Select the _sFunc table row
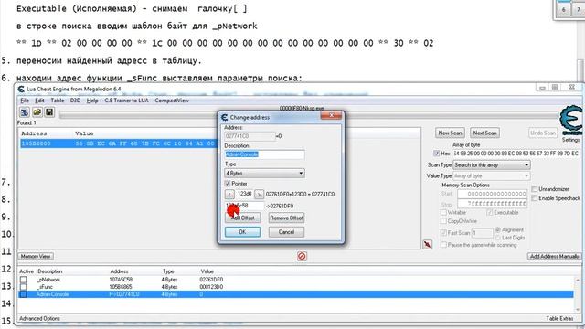 (296, 287)
